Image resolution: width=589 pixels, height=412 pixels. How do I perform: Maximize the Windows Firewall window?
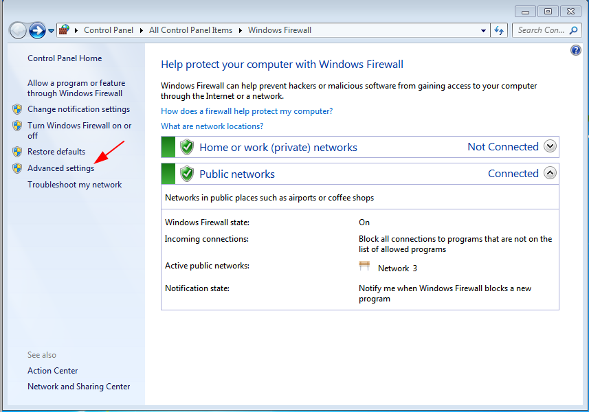point(548,12)
